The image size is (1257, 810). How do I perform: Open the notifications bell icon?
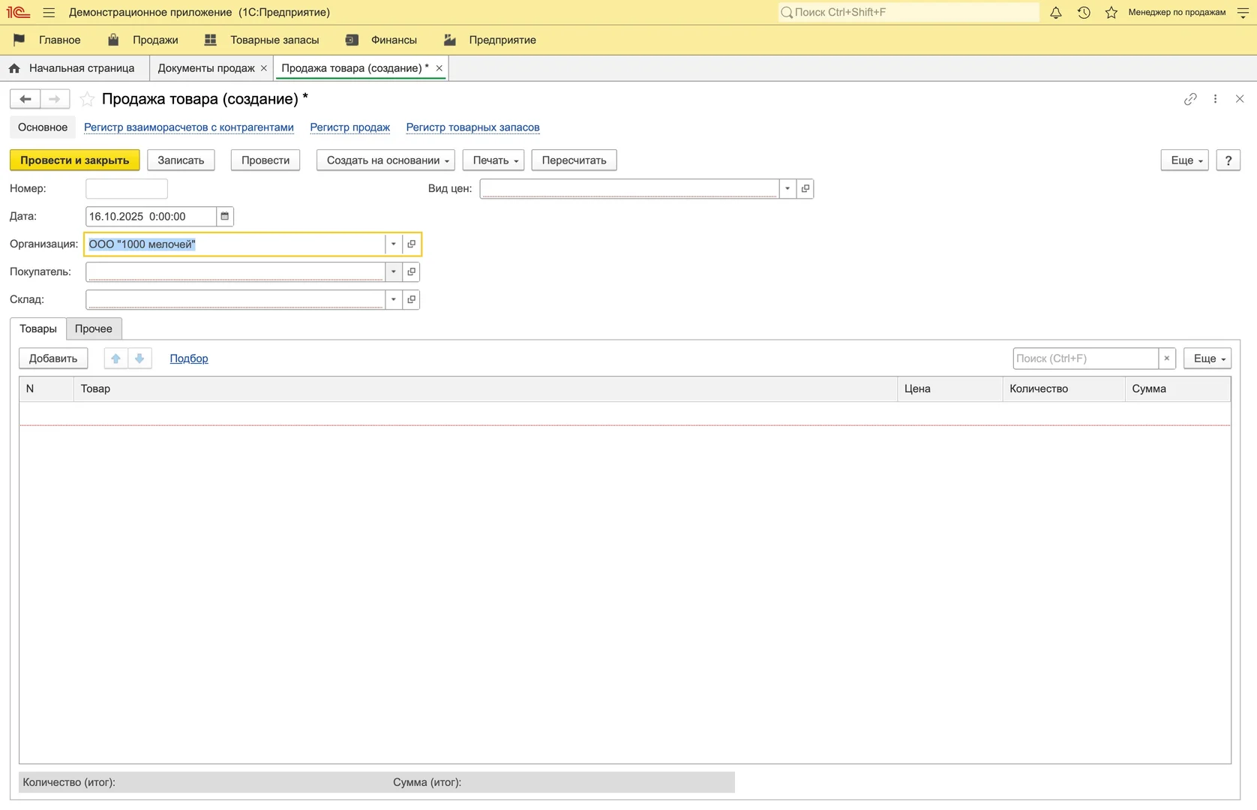point(1055,13)
